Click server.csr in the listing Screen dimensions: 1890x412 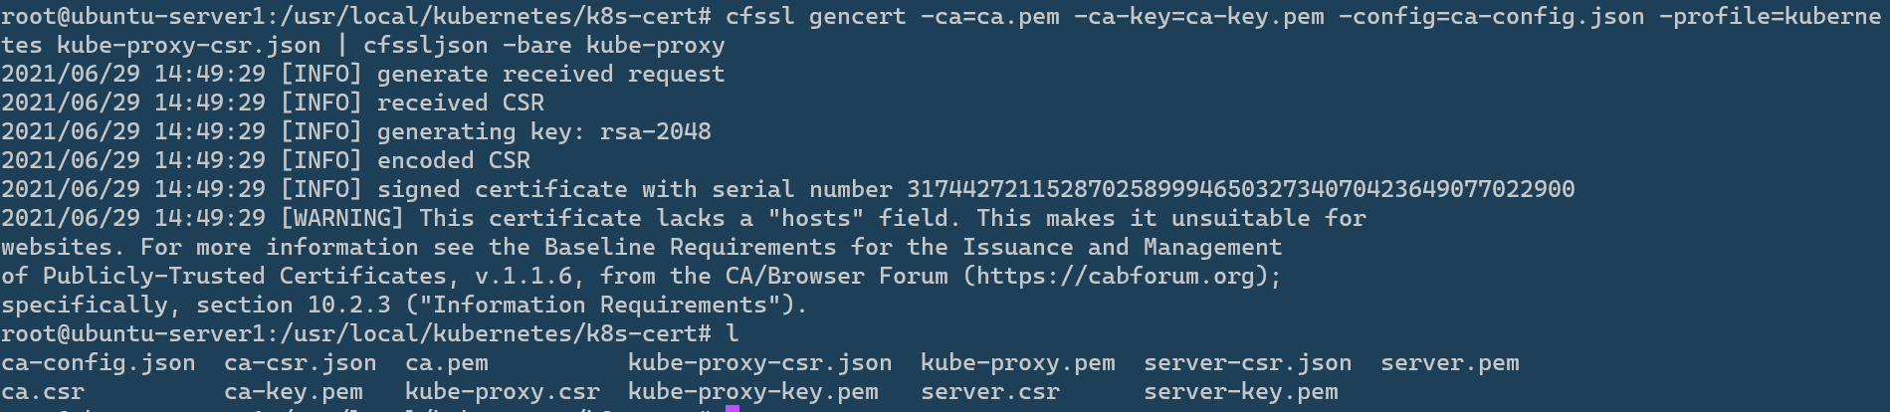click(x=989, y=392)
